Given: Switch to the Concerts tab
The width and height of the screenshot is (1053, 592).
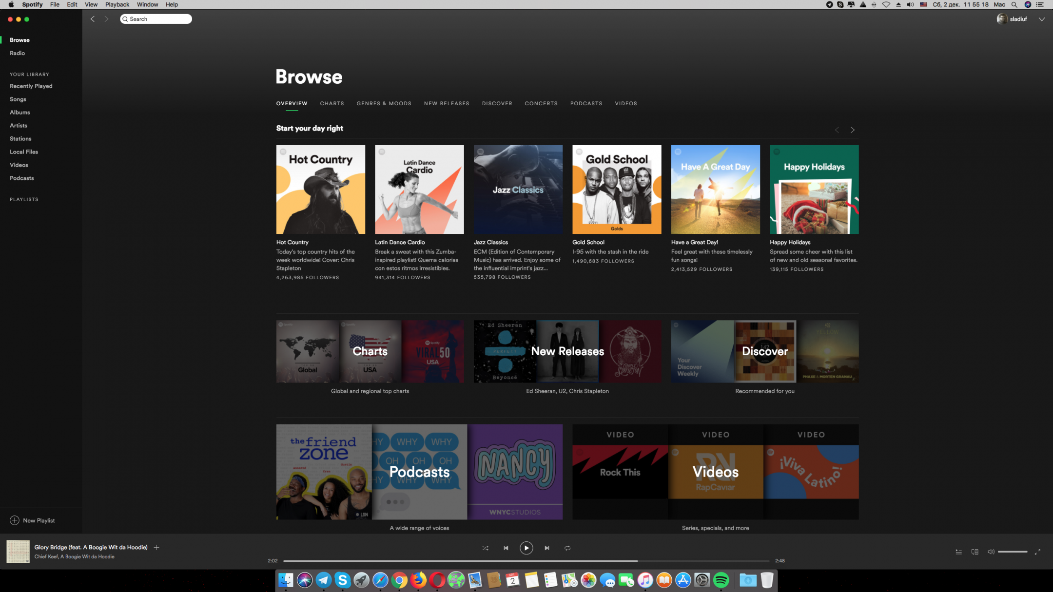Looking at the screenshot, I should [541, 103].
